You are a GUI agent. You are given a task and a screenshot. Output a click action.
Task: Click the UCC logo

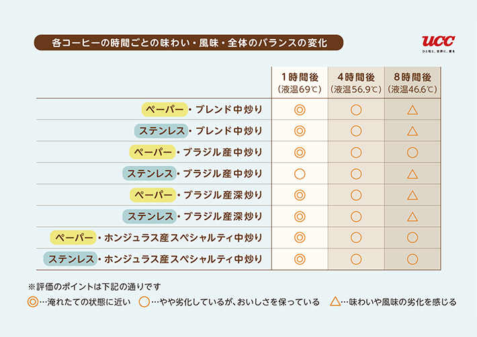pyautogui.click(x=438, y=44)
